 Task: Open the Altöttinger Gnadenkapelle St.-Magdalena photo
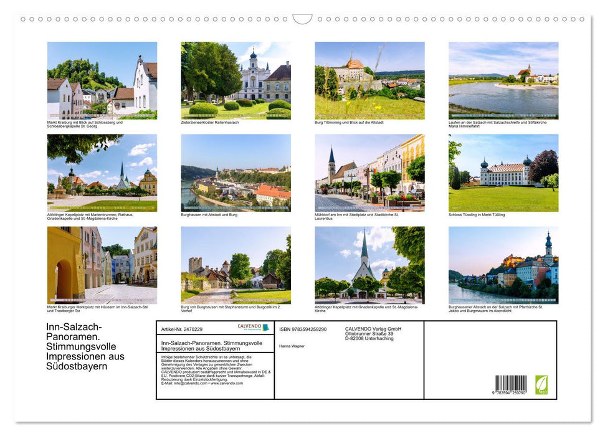[369, 265]
